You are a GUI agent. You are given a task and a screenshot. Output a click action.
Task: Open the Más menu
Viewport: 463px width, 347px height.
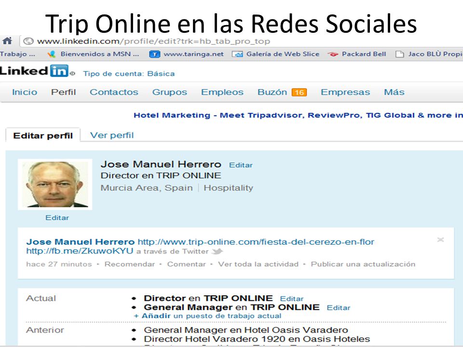coord(394,92)
